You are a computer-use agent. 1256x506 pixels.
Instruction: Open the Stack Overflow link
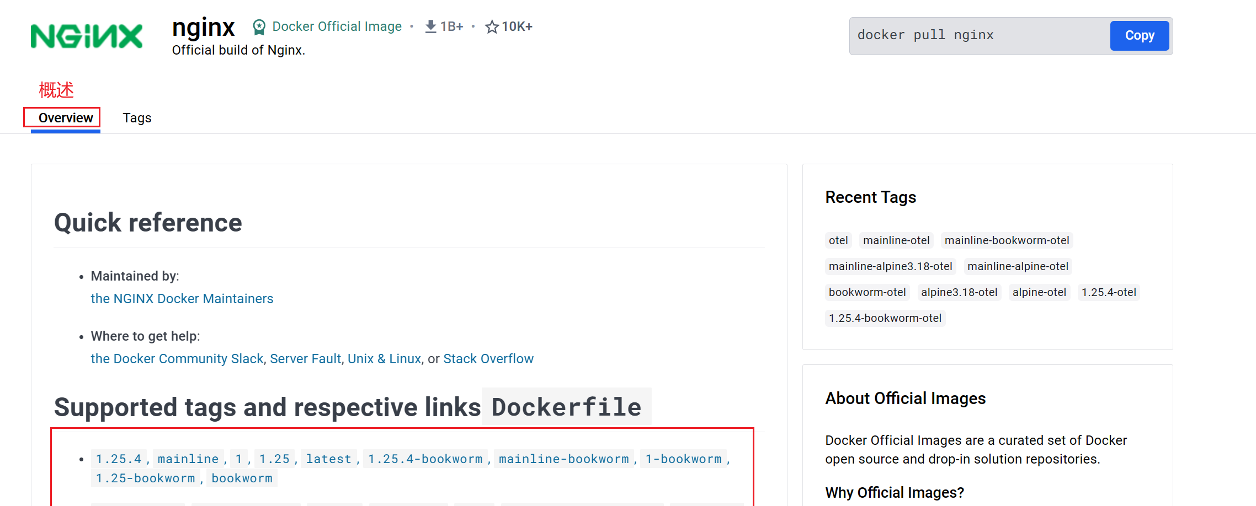tap(488, 359)
